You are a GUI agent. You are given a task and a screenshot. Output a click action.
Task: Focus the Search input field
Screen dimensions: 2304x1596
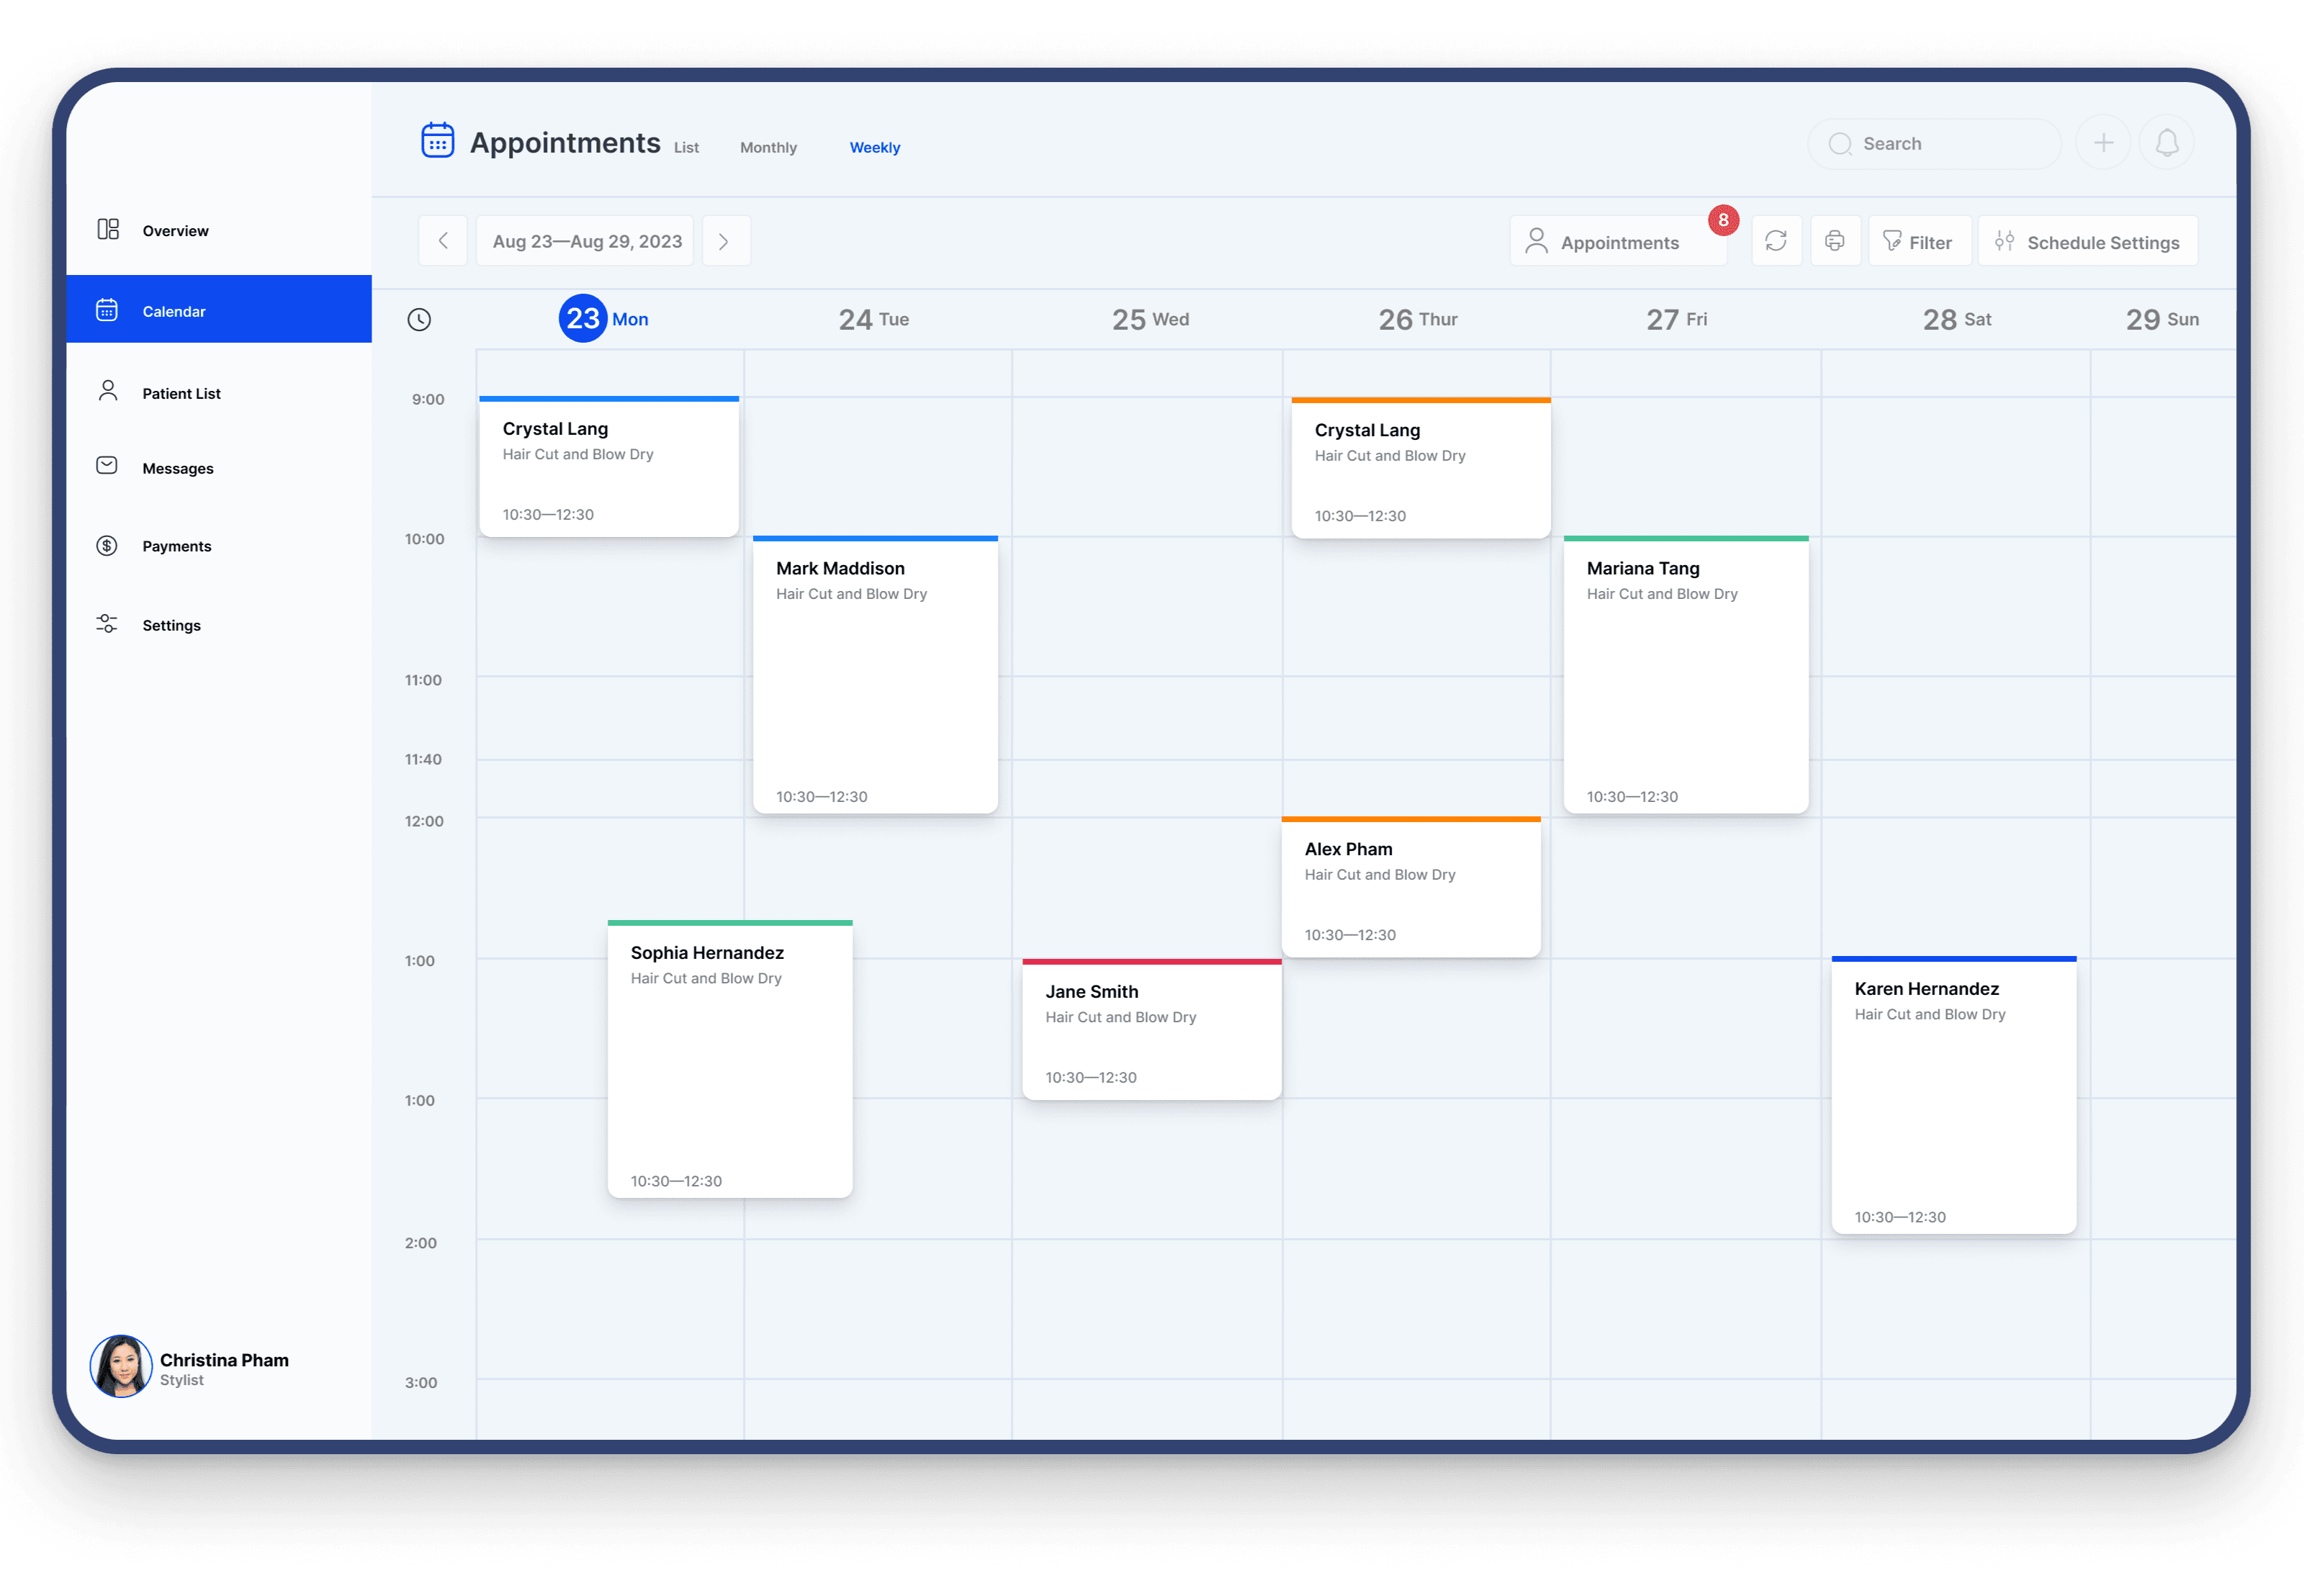point(1934,143)
